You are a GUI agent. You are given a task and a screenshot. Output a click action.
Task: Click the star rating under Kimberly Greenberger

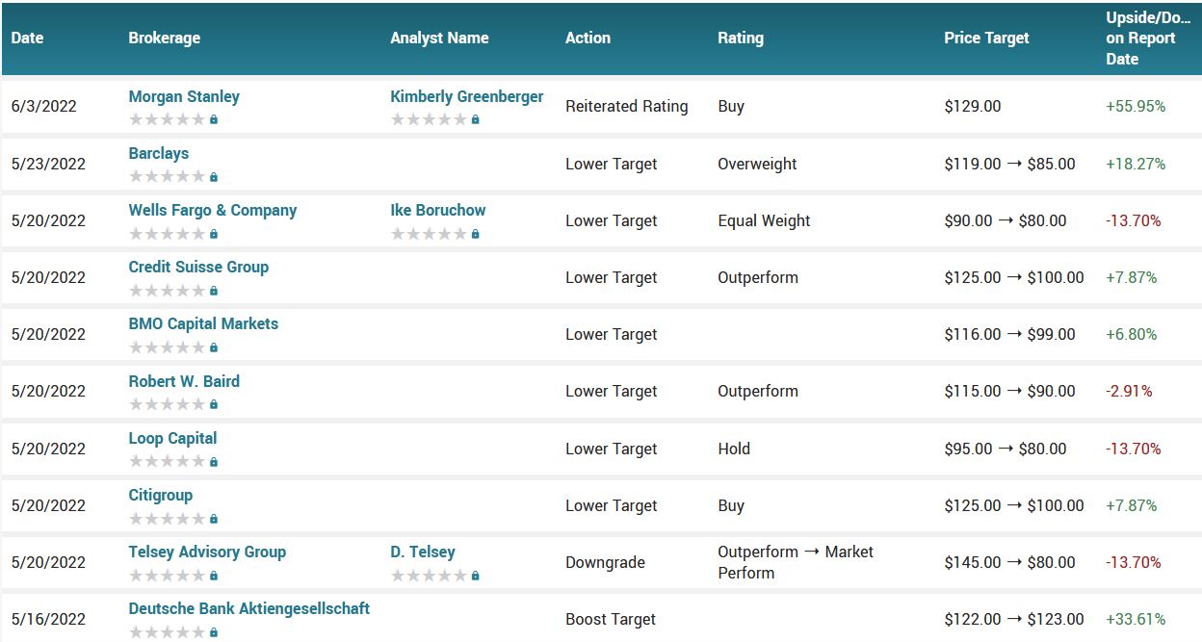430,119
